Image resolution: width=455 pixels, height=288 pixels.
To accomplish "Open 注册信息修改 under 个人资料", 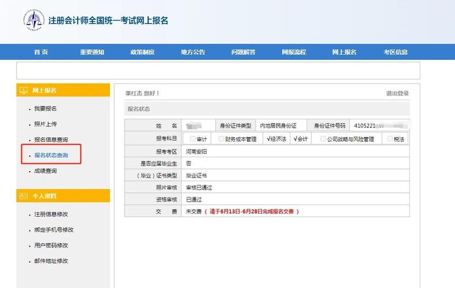I will [51, 214].
